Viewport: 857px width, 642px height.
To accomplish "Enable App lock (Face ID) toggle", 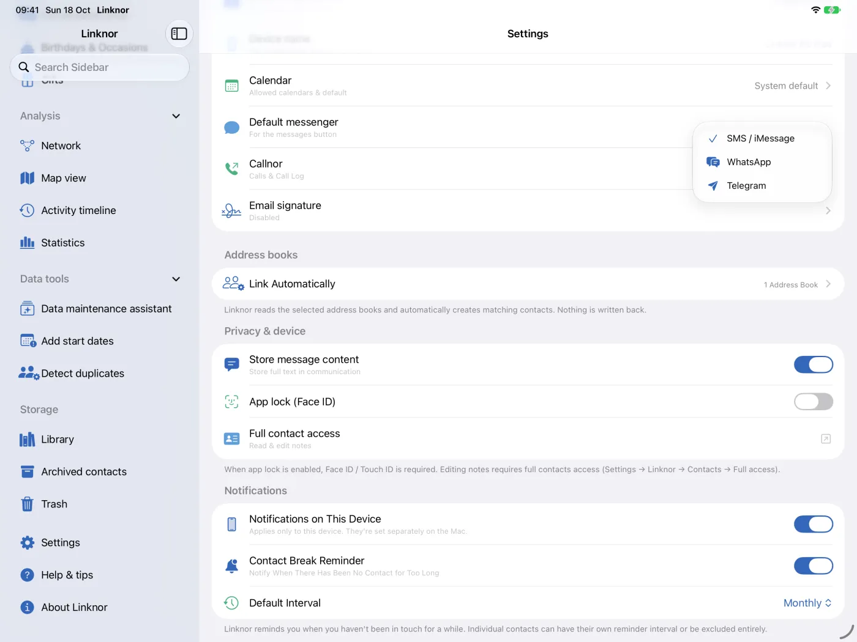I will pyautogui.click(x=814, y=402).
